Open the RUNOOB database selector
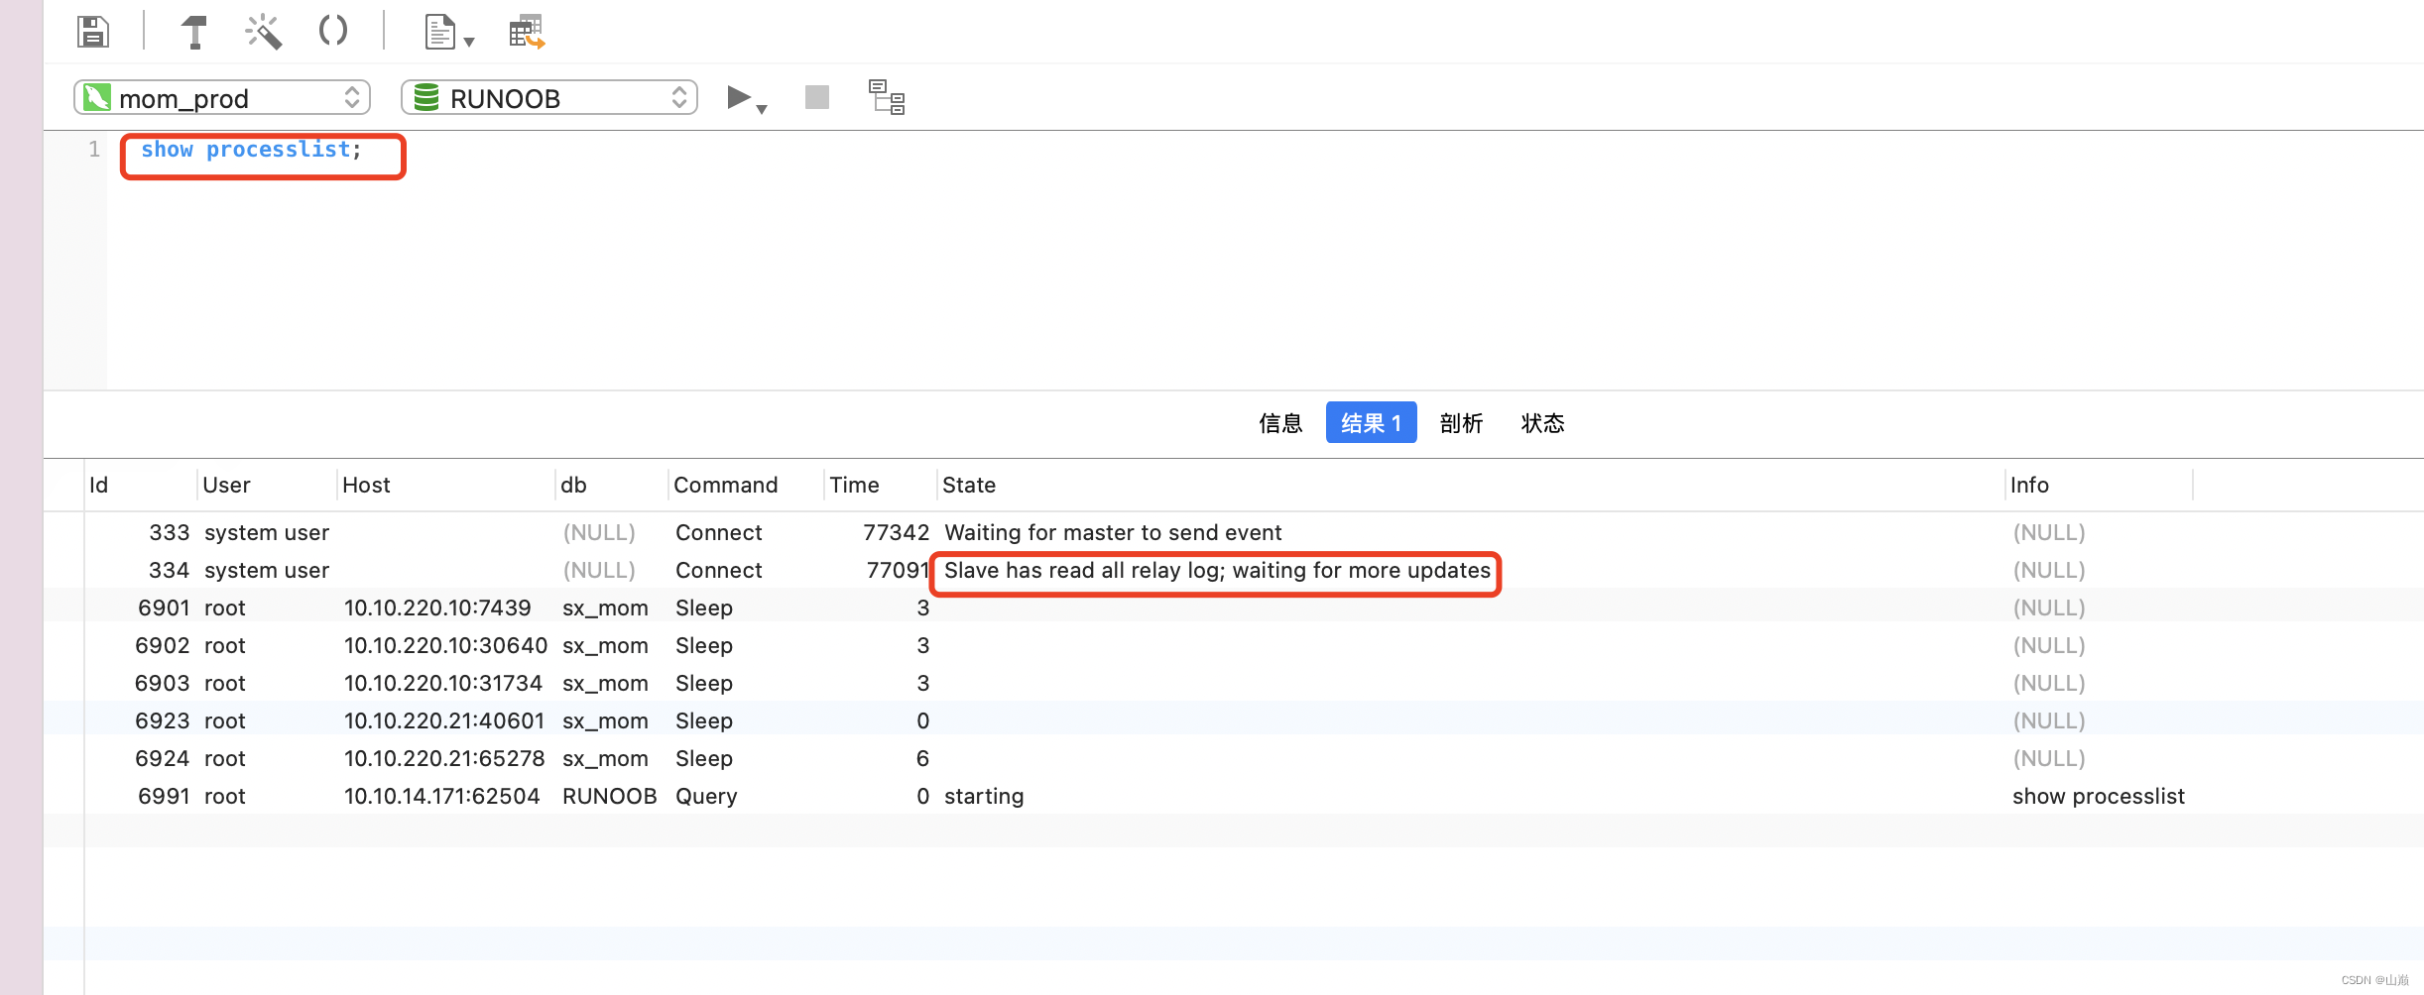The width and height of the screenshot is (2424, 995). pos(548,97)
